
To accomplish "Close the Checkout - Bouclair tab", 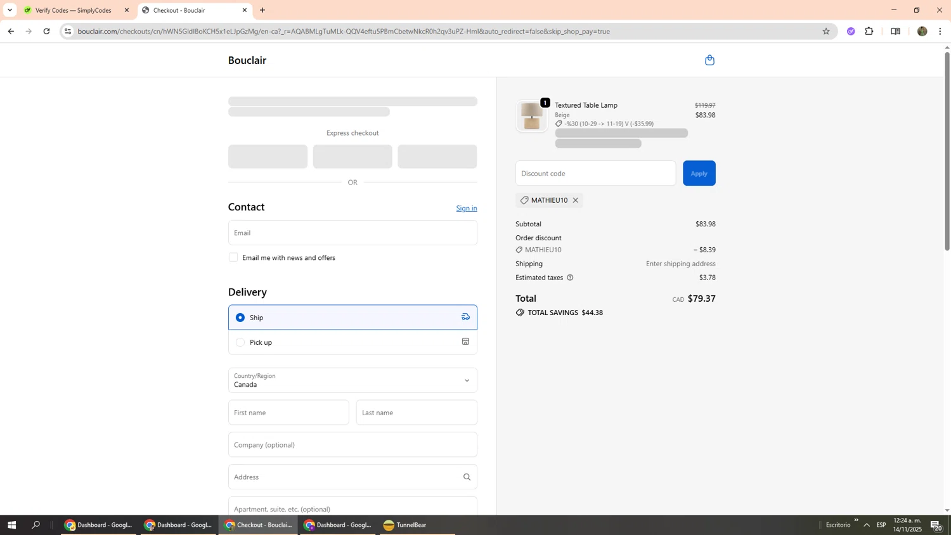I will pos(245,10).
